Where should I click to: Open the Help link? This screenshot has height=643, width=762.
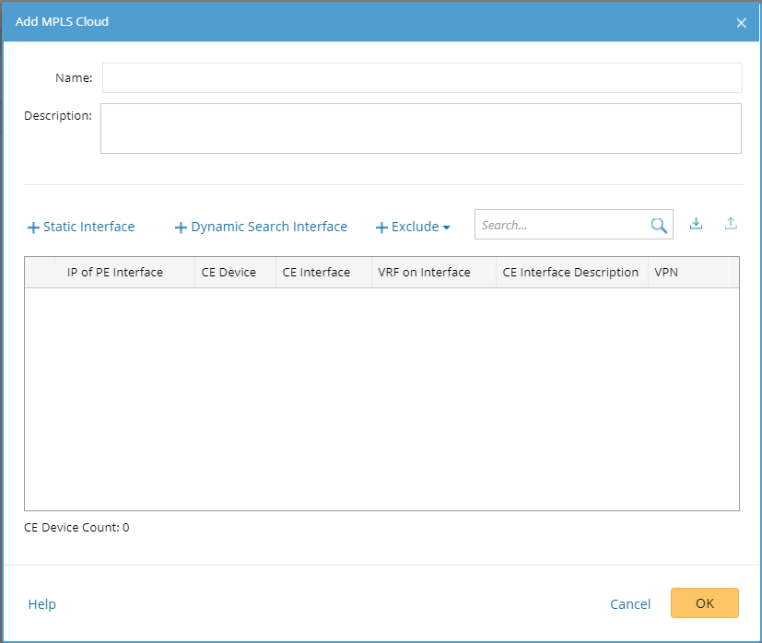pyautogui.click(x=42, y=604)
